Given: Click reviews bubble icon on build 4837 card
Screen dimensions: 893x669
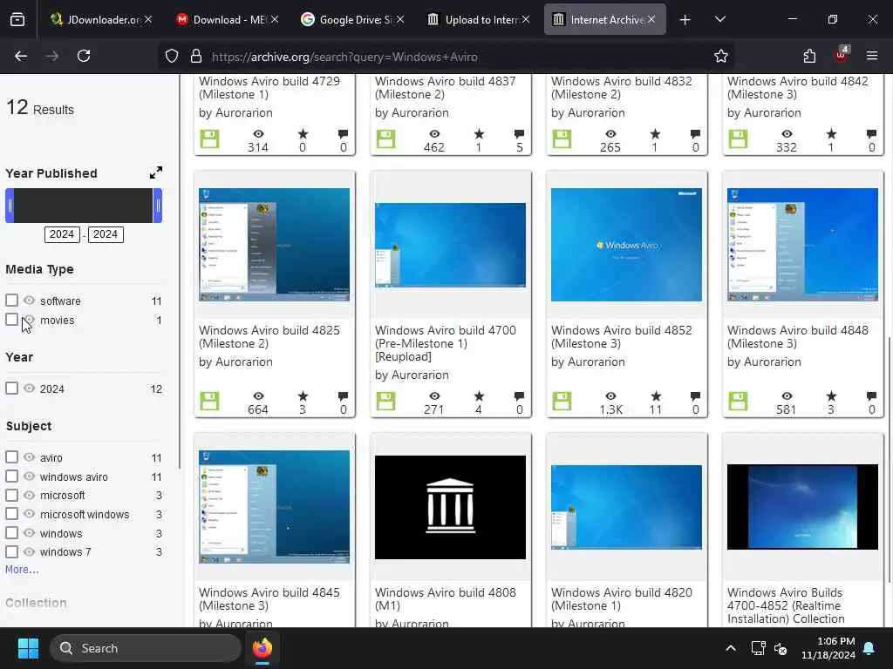Looking at the screenshot, I should [x=519, y=134].
